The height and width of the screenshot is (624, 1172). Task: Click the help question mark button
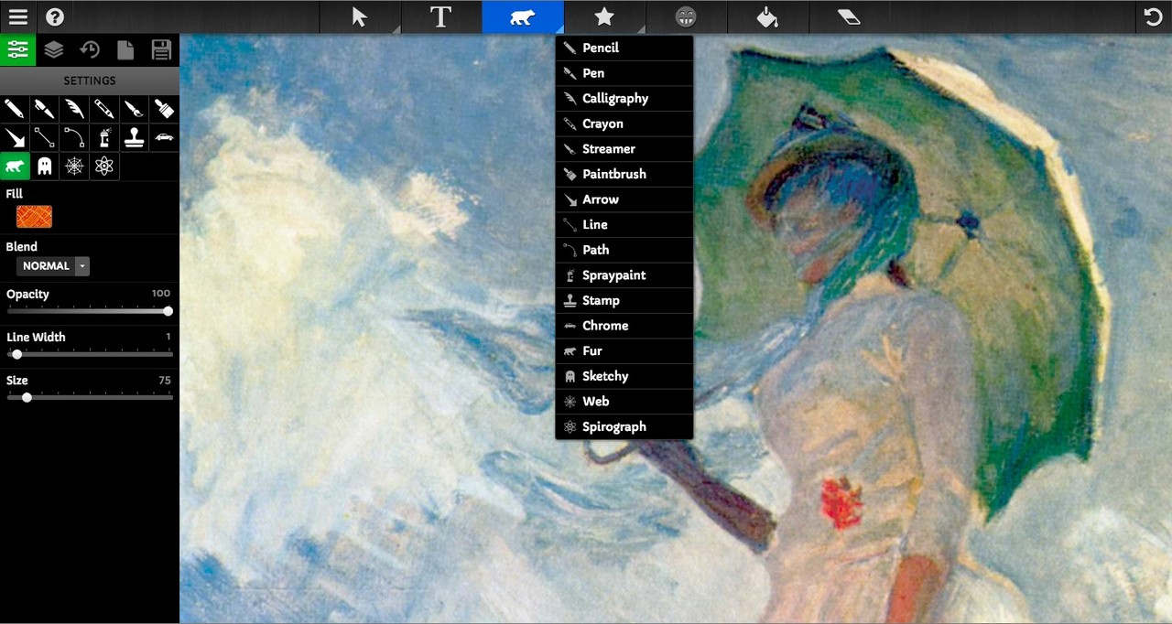55,16
